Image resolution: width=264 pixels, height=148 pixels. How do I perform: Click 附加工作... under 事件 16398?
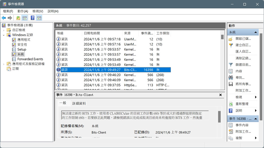[x=243, y=132]
